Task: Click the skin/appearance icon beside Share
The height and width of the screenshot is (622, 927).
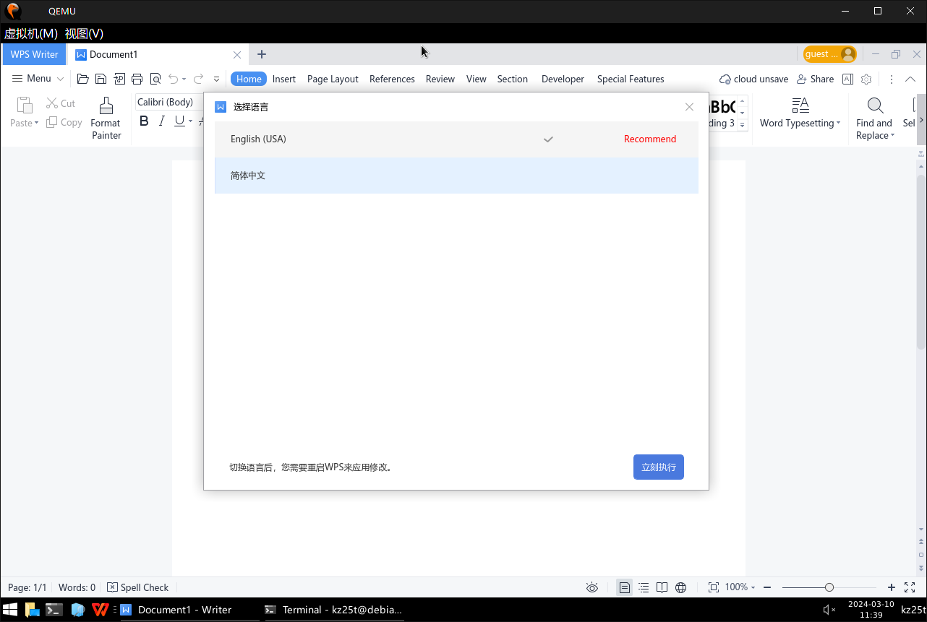Action: [x=847, y=79]
